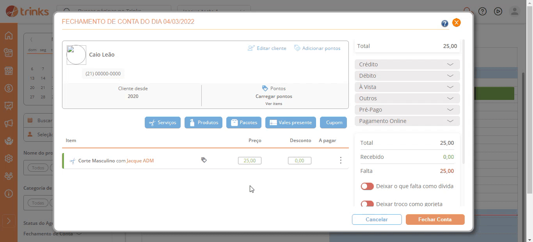Open the store icon in sidebar

point(9,71)
